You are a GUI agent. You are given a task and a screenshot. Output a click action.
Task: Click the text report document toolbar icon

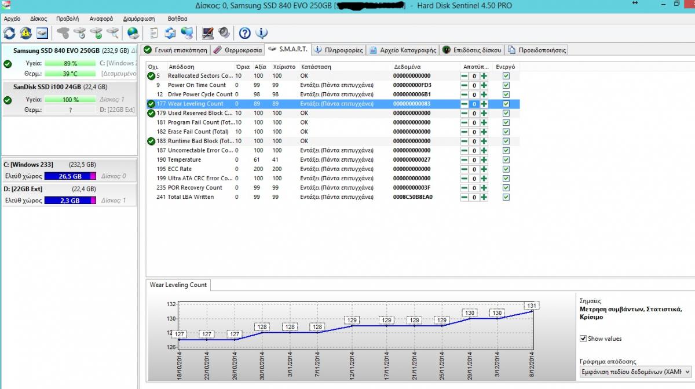pyautogui.click(x=154, y=33)
